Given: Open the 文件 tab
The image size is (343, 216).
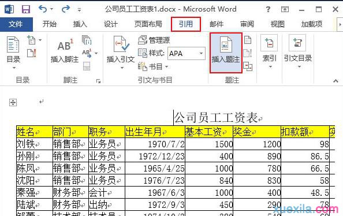Looking at the screenshot, I should (16, 24).
